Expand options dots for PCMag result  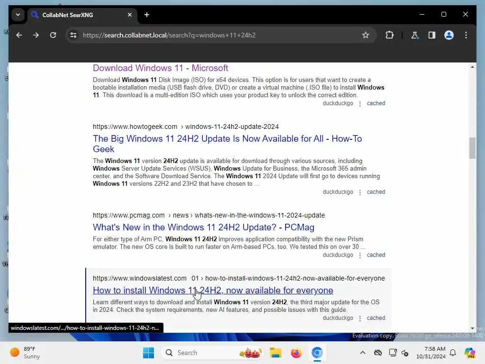tap(360, 255)
